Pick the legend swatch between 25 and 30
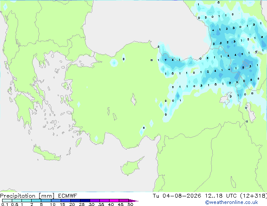The image size is (267, 206). click(85, 201)
